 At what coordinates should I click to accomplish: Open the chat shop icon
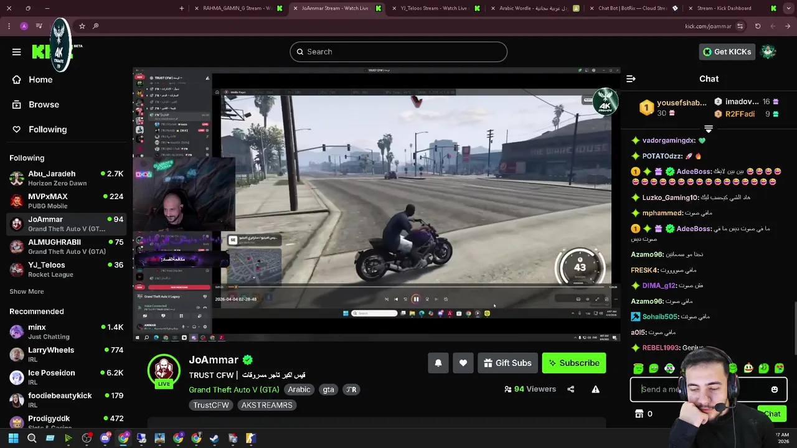click(639, 414)
